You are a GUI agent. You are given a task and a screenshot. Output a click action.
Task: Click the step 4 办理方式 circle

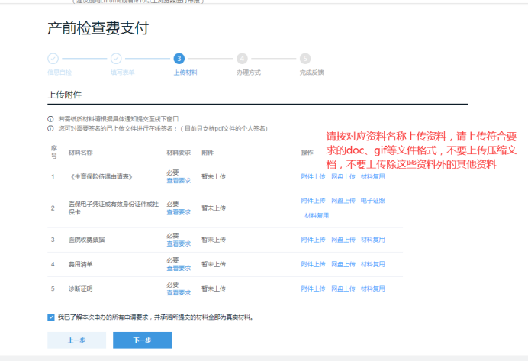tap(242, 59)
